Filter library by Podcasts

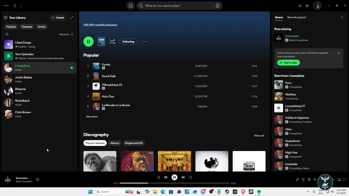pyautogui.click(x=27, y=27)
